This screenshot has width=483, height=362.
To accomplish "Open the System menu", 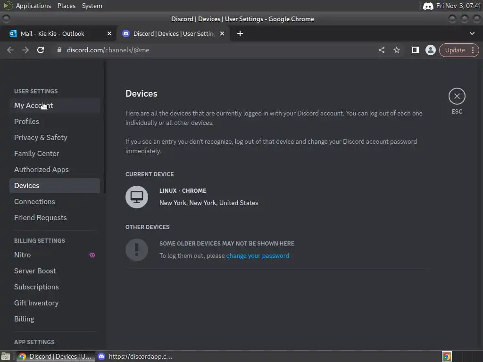I will coord(92,6).
